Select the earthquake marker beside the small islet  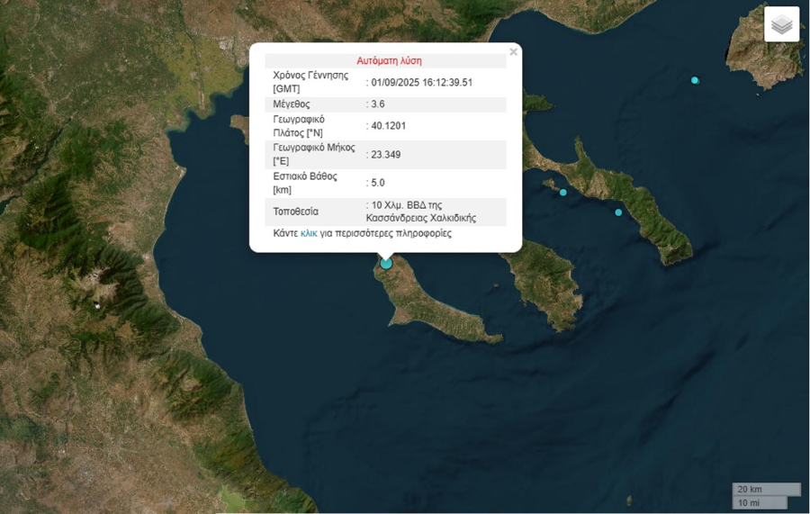pyautogui.click(x=563, y=192)
